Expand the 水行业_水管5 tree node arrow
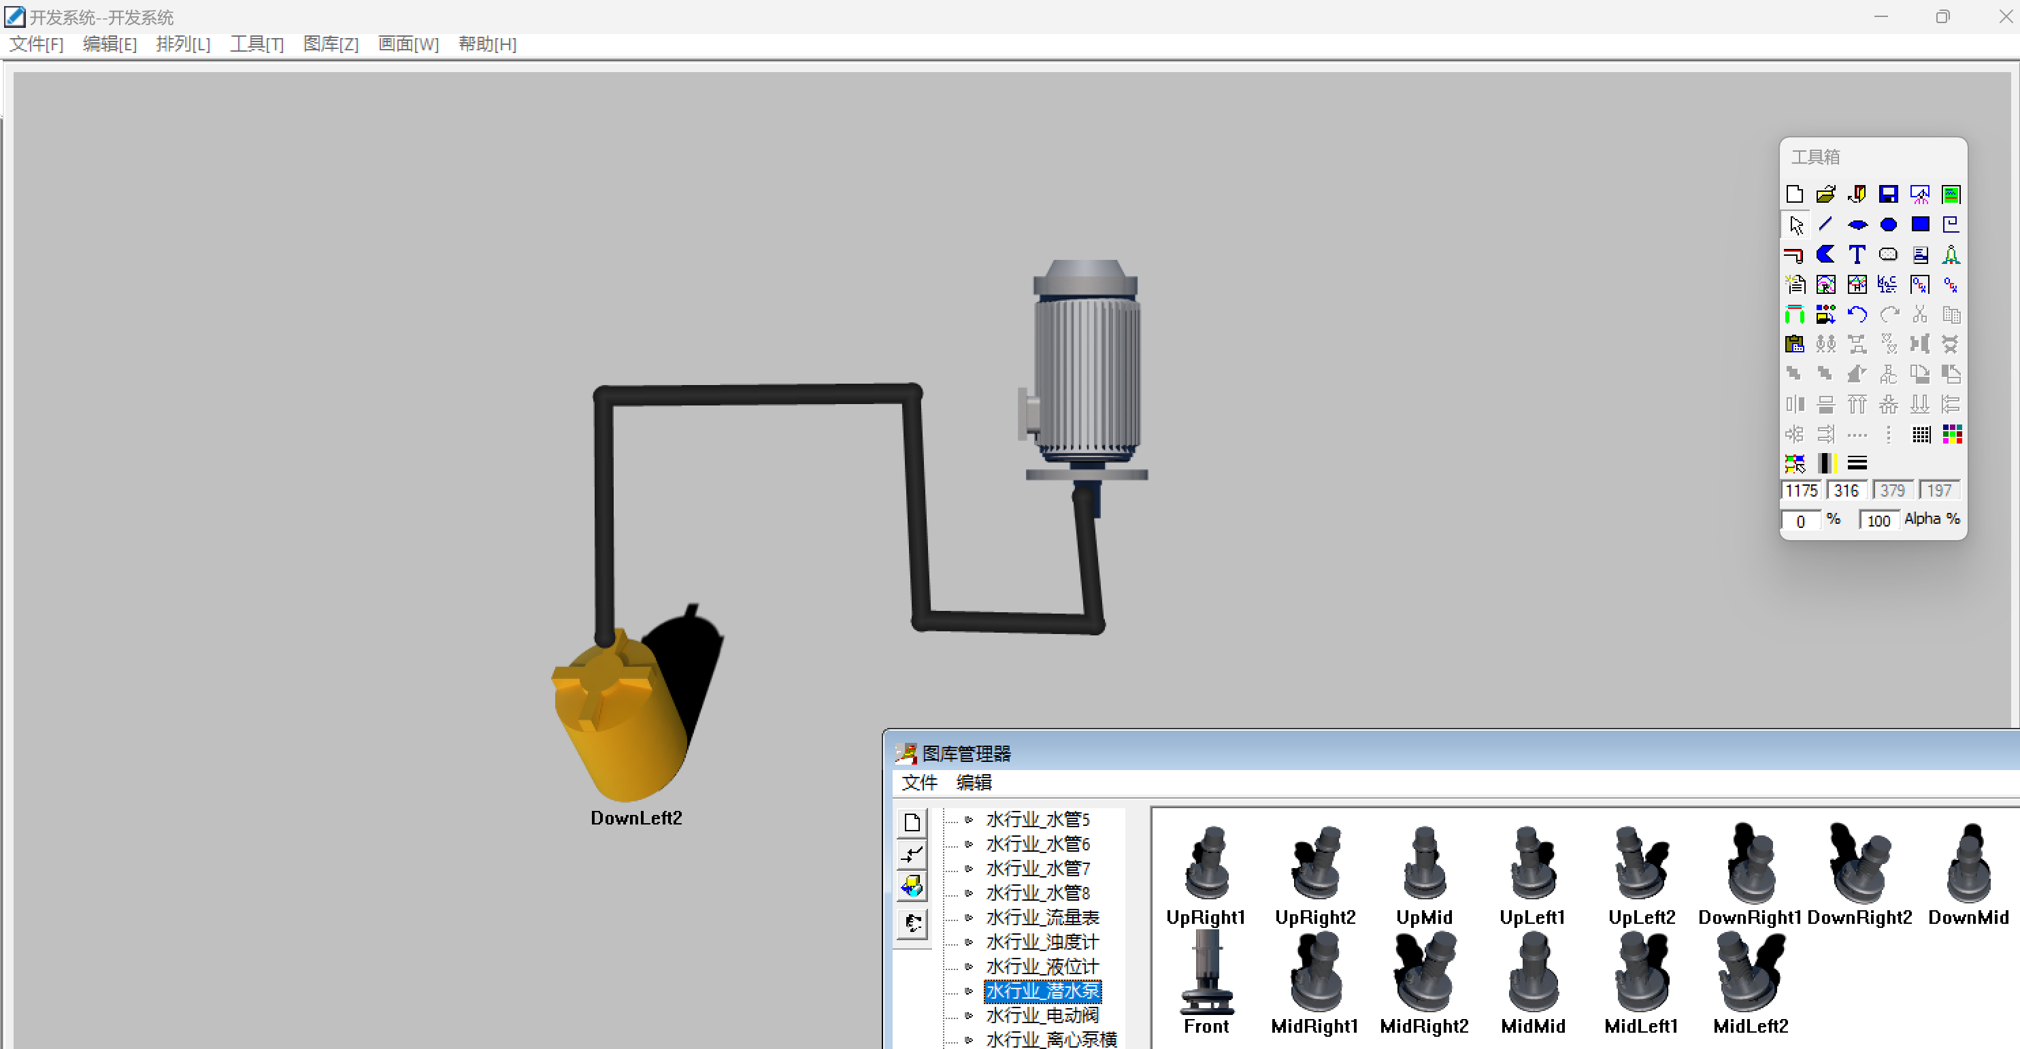 (x=970, y=820)
